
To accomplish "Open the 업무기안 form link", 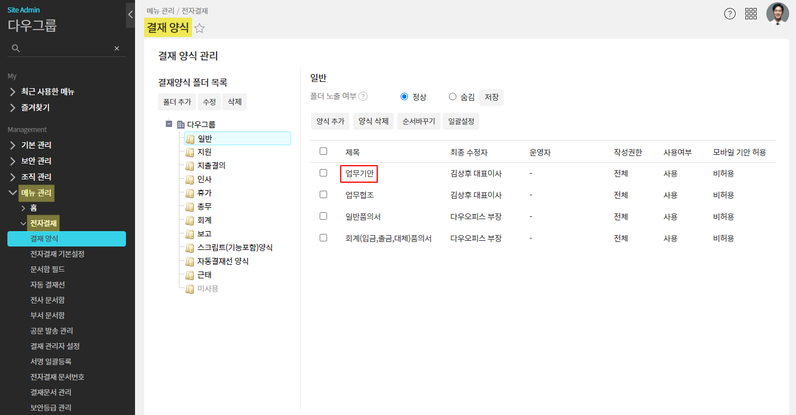I will click(x=359, y=174).
